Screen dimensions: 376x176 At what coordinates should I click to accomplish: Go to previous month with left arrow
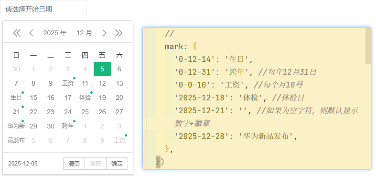tap(31, 33)
